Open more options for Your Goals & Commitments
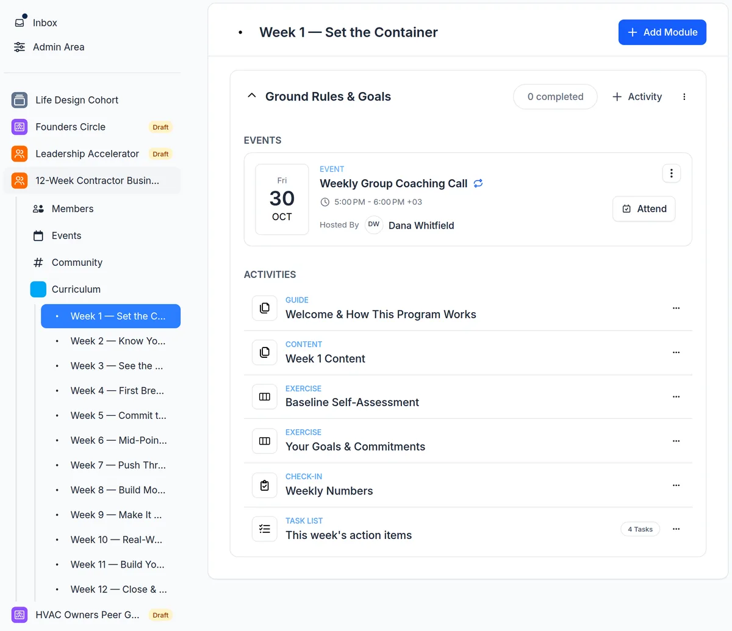The width and height of the screenshot is (732, 631). (676, 441)
